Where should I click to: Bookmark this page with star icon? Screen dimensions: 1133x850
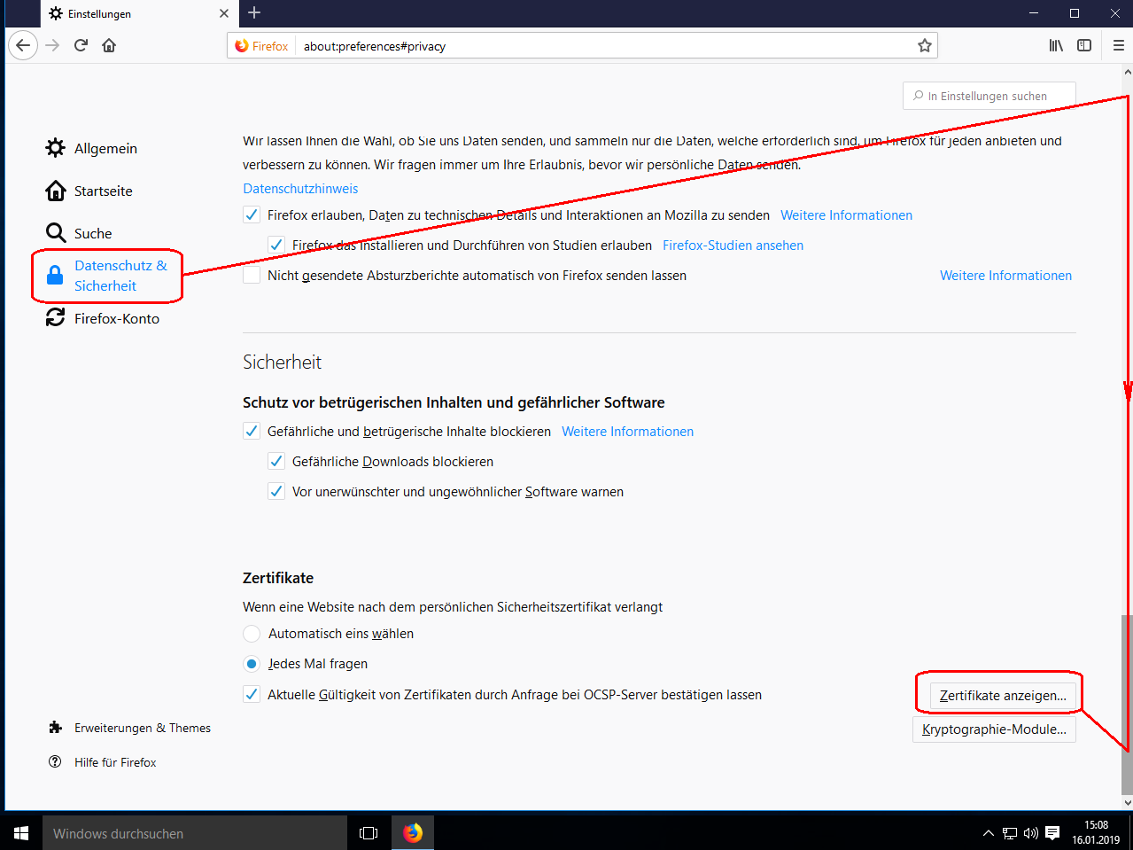[x=924, y=46]
